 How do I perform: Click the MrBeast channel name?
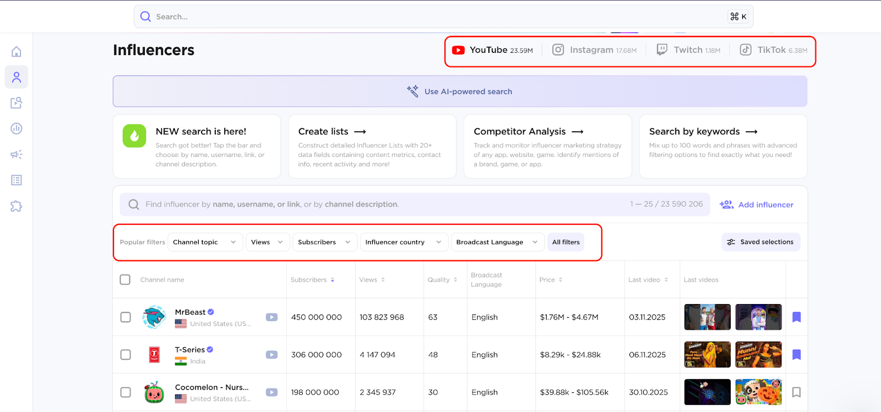point(191,312)
